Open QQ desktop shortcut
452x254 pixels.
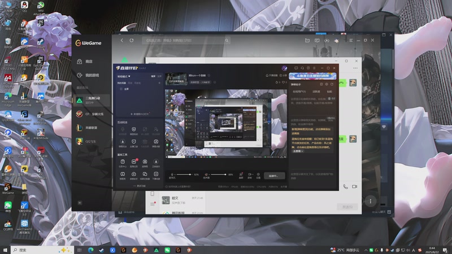pos(24,7)
